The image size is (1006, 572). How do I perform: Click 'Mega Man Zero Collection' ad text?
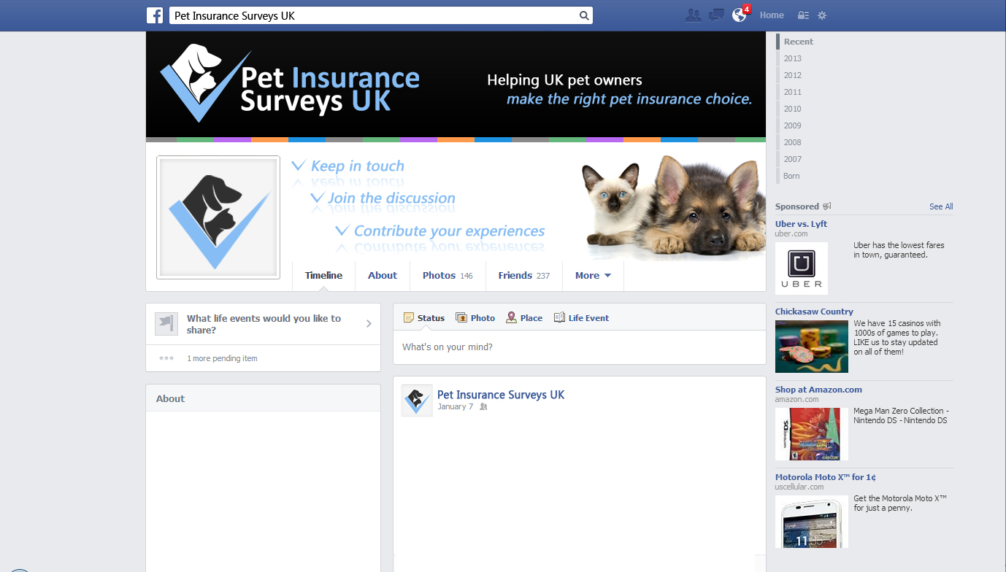click(901, 416)
